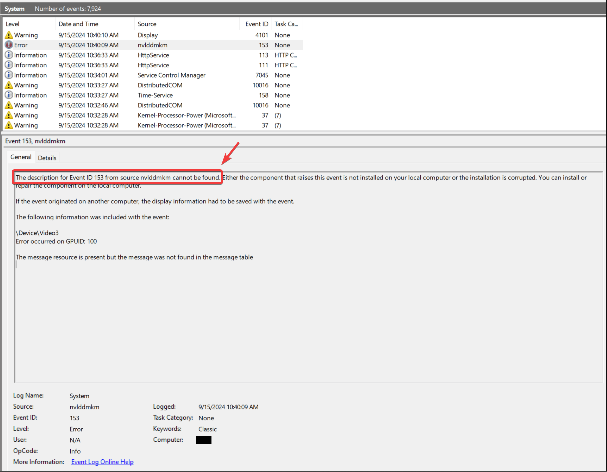
Task: Sort events by the Level column header
Action: click(29, 24)
